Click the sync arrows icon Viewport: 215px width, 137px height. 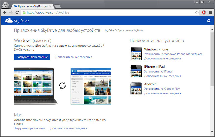62,86
